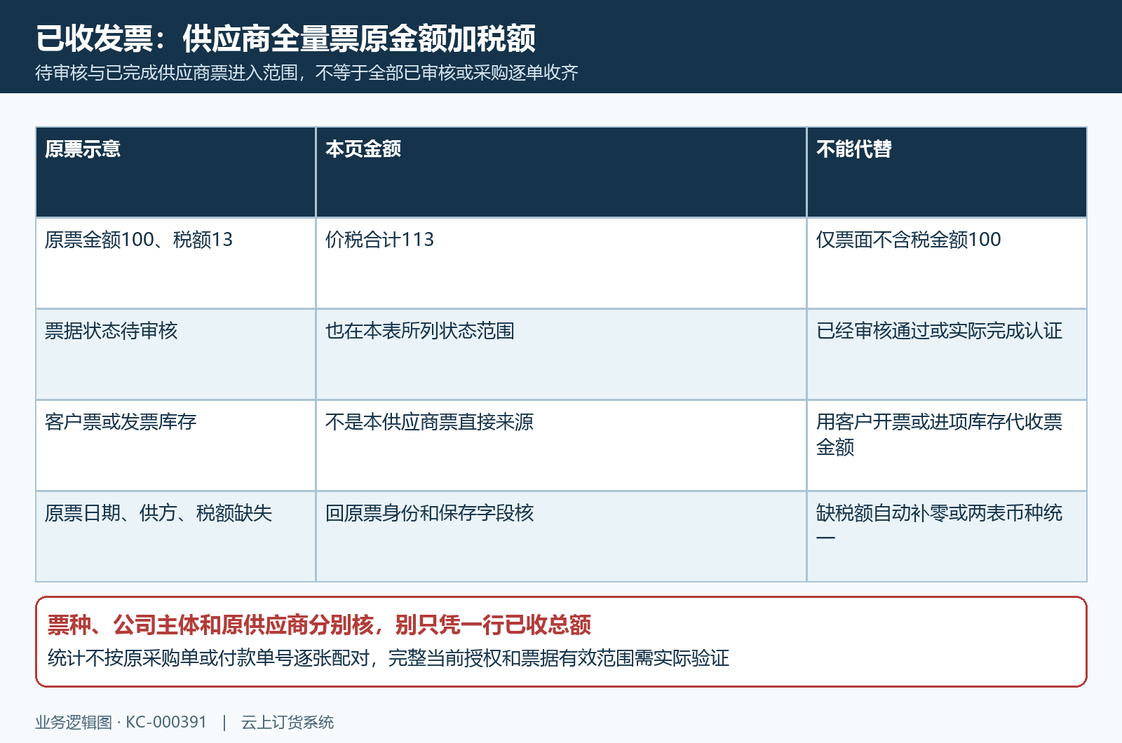
Task: Click cell 客户票或发票库存
Action: tap(176, 446)
